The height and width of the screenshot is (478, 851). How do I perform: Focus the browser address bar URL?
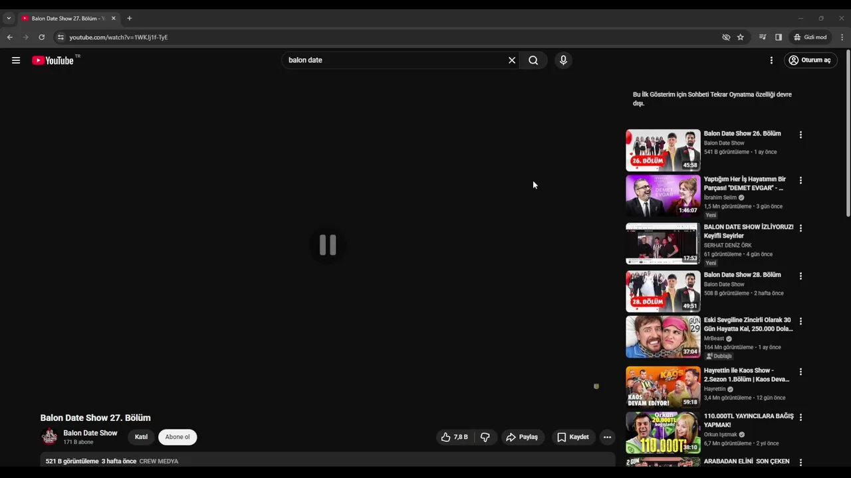pyautogui.click(x=118, y=37)
